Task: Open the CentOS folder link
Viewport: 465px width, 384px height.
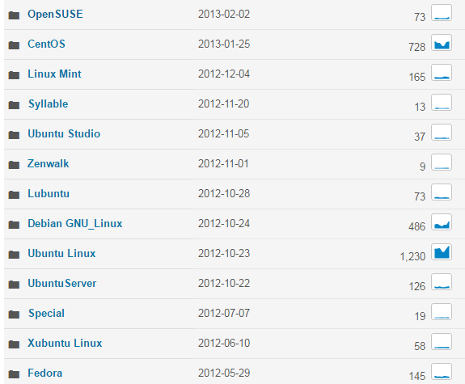Action: pyautogui.click(x=46, y=44)
